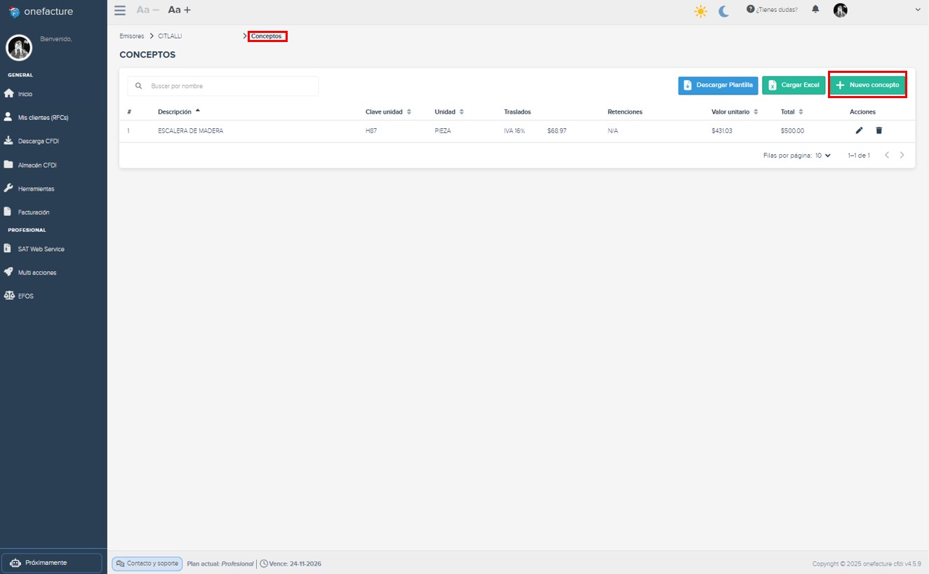This screenshot has width=929, height=574.
Task: Download the template via Descargar Plantilla
Action: 717,84
